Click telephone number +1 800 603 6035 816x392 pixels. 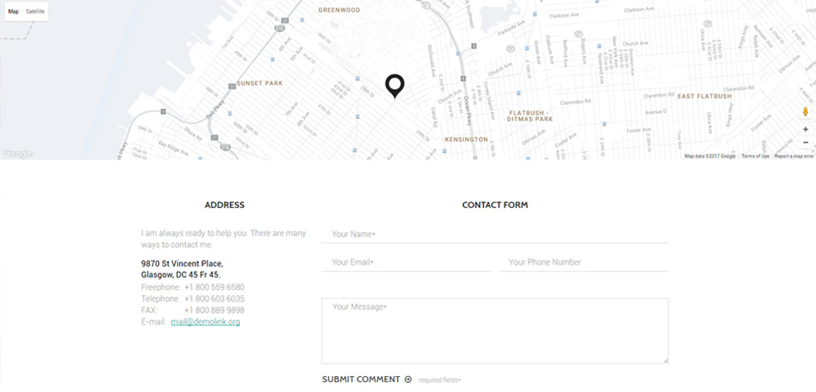pos(215,299)
